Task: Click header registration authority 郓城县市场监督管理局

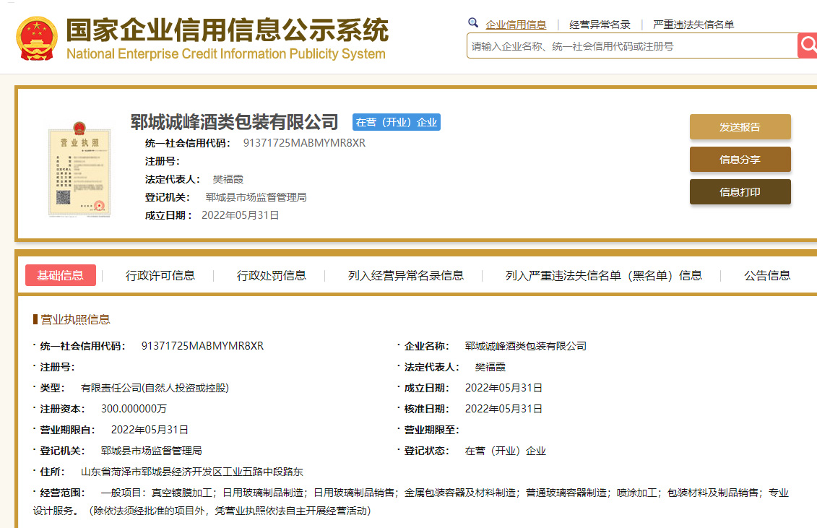Action: pyautogui.click(x=256, y=197)
